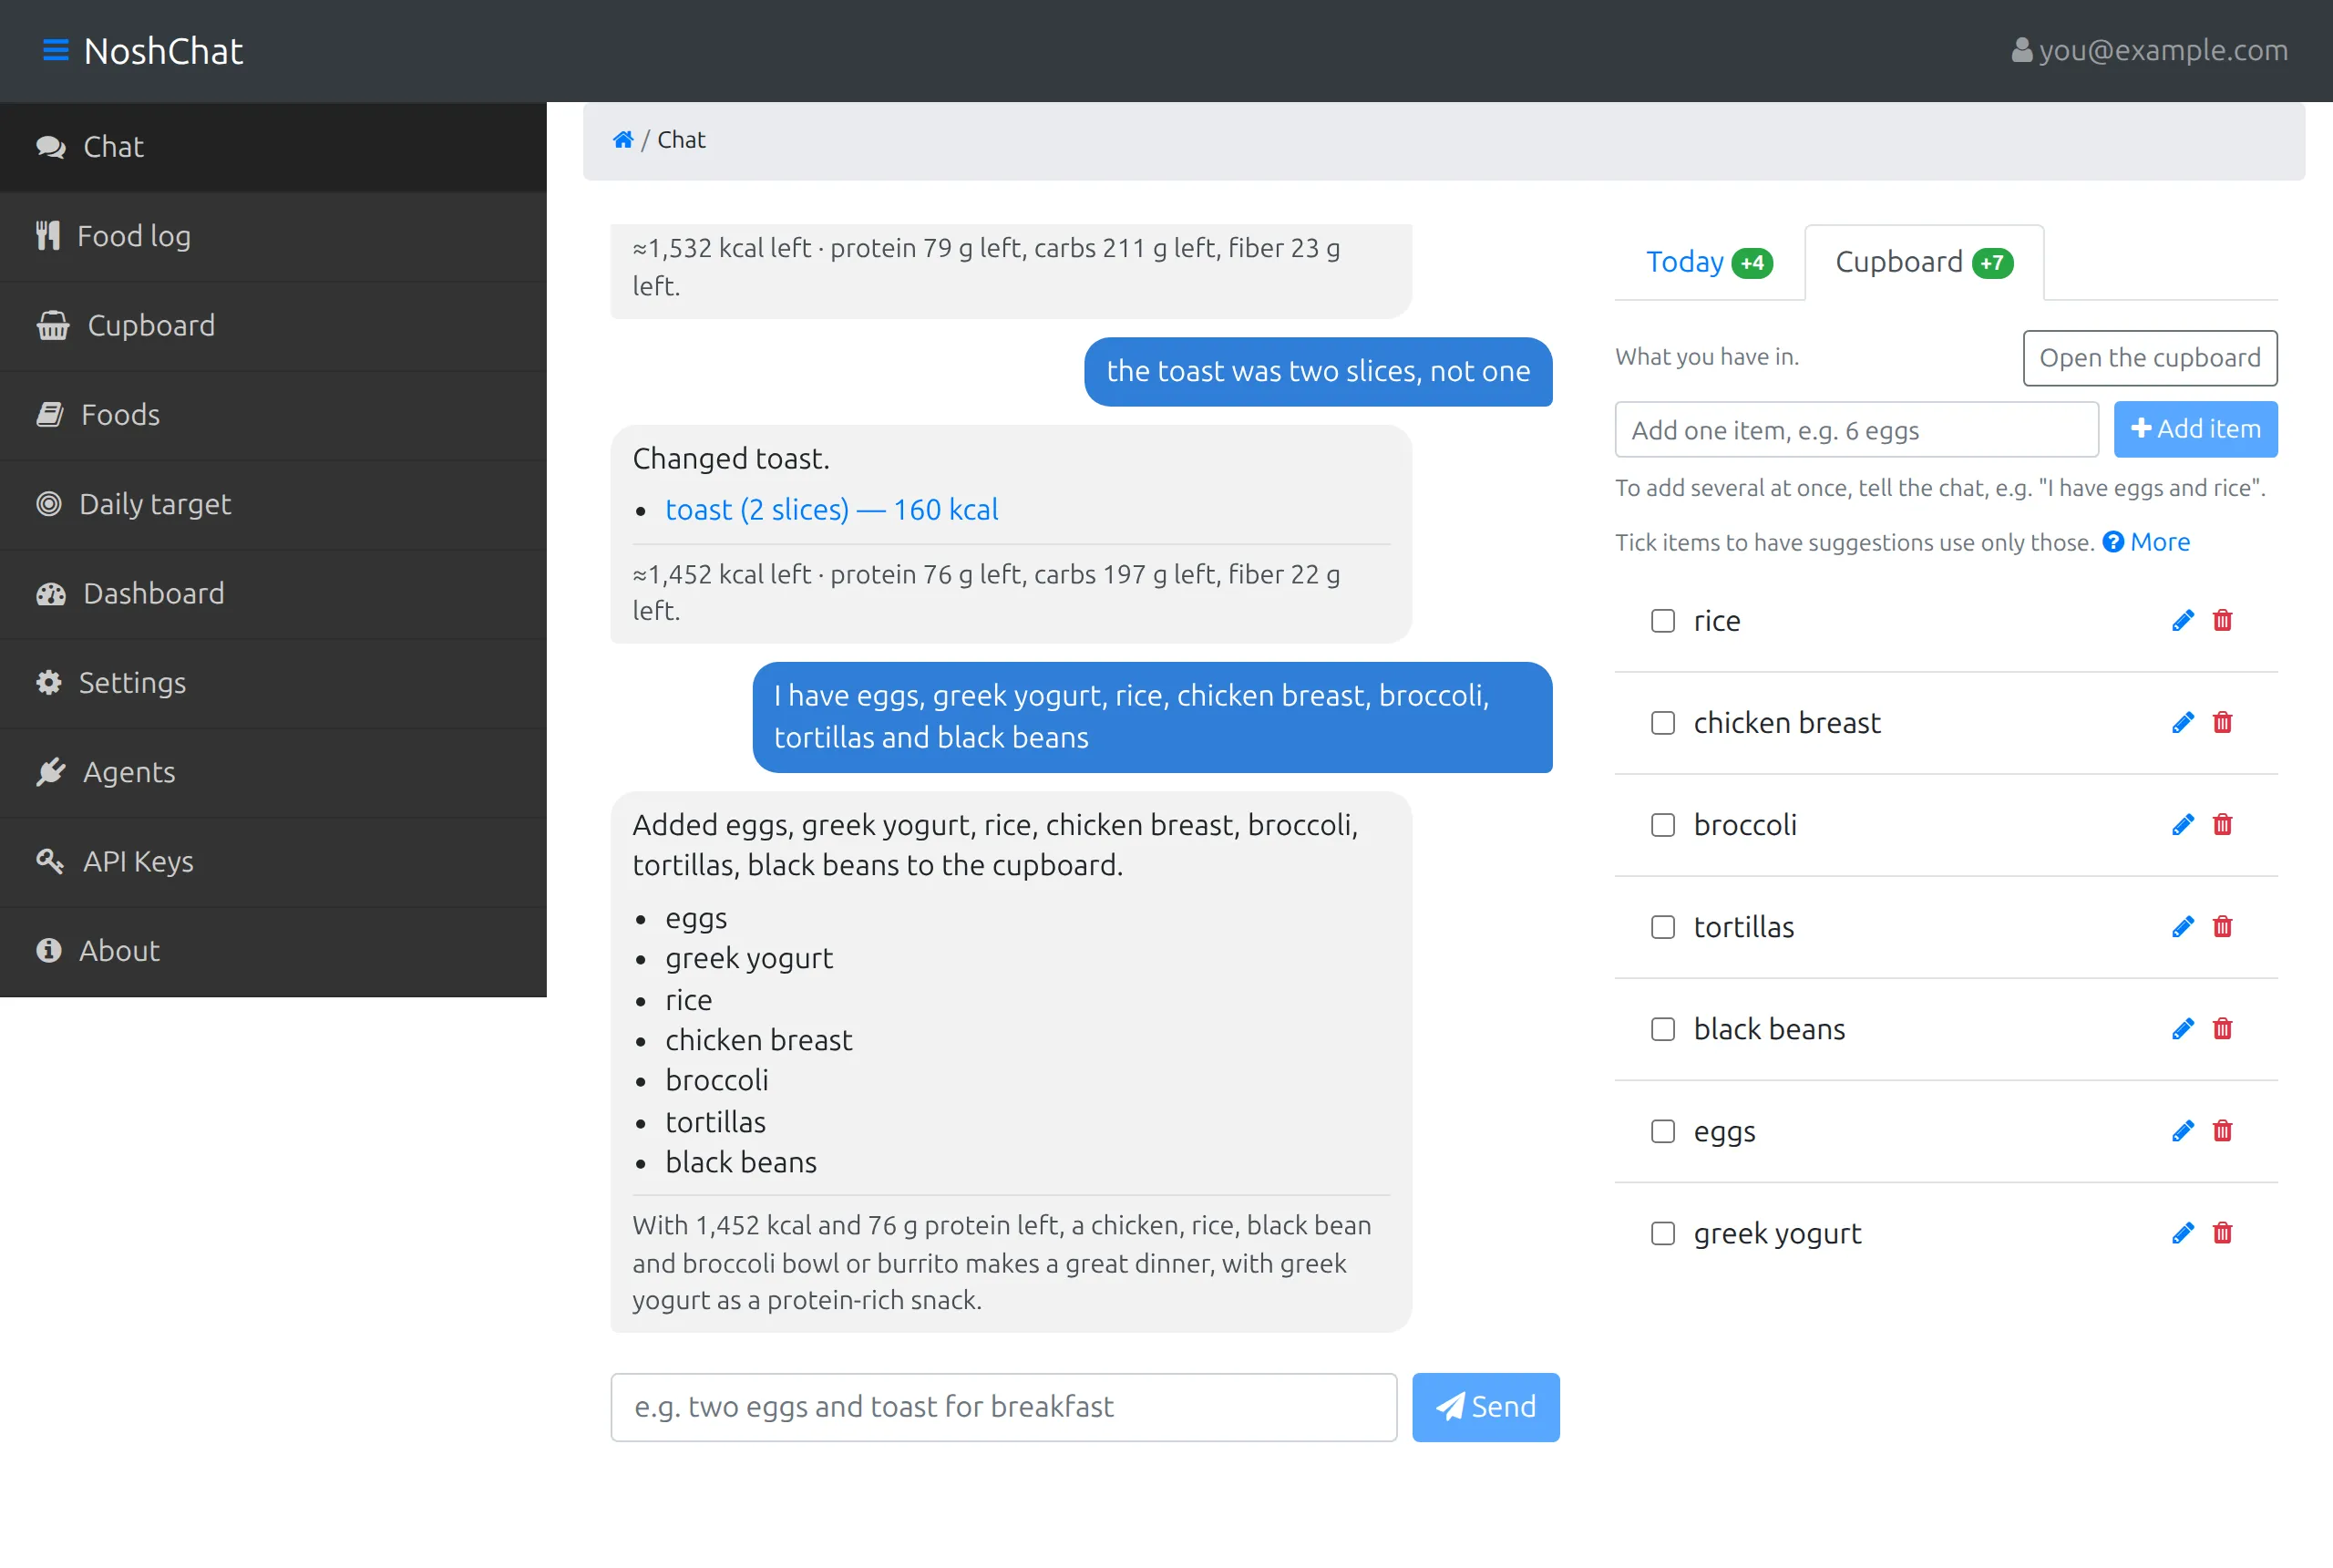Tick the rice checkbox

pyautogui.click(x=1663, y=621)
